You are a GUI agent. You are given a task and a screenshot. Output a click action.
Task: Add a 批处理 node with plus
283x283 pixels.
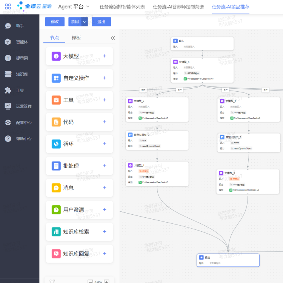coord(105,166)
